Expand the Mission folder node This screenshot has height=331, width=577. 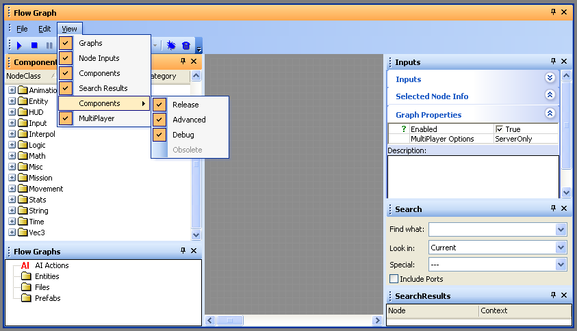[x=12, y=178]
